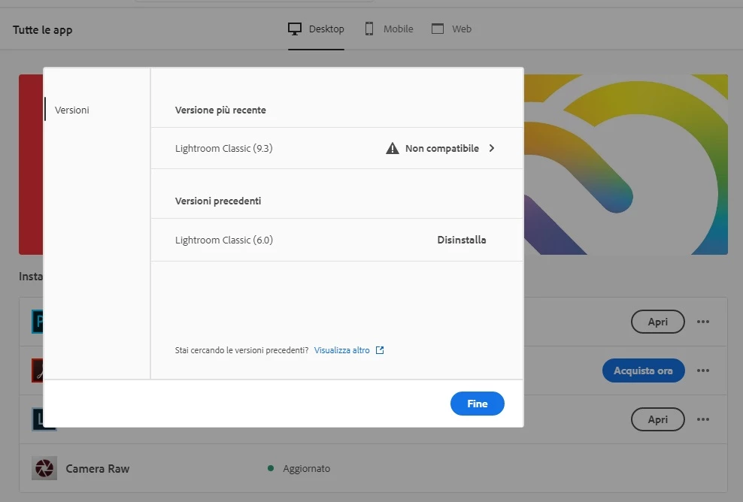Screen dimensions: 743x502
Task: Click Acquista ora button
Action: pyautogui.click(x=644, y=370)
